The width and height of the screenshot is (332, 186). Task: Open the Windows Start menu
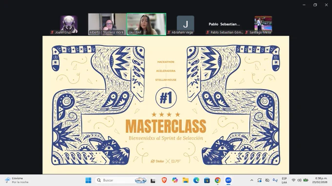(88, 180)
